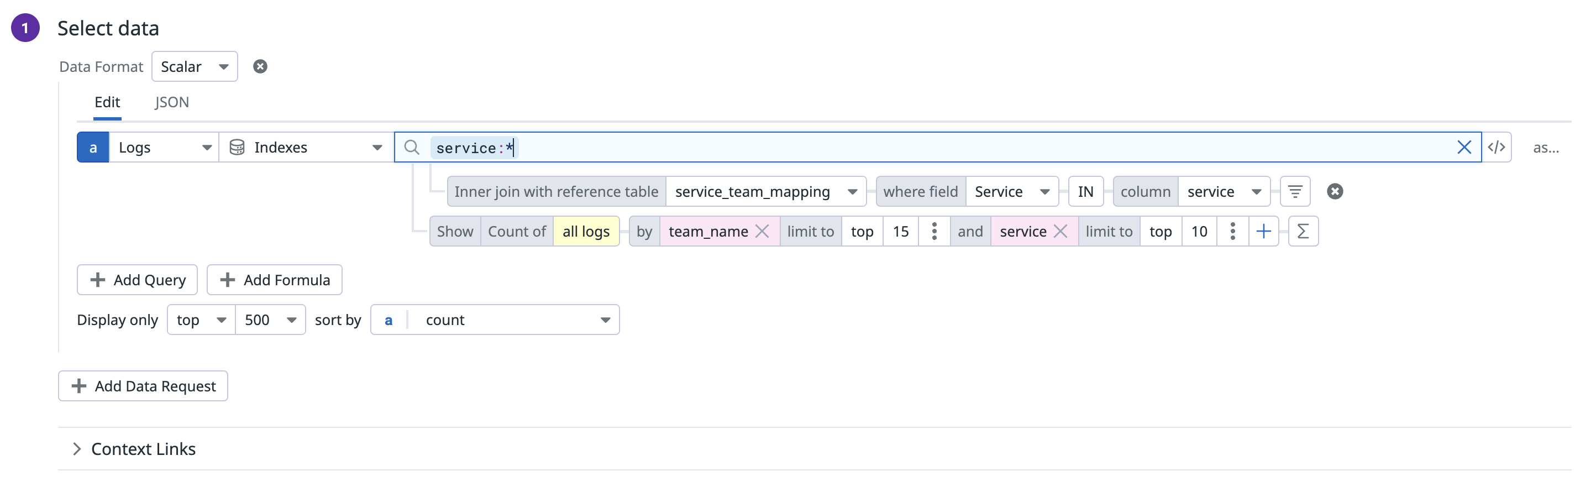Remove the Data Format request
This screenshot has width=1596, height=492.
(x=260, y=66)
